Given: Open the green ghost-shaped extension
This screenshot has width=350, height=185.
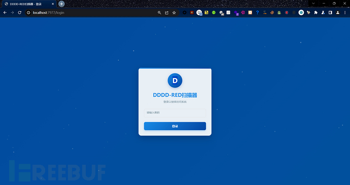Looking at the screenshot, I should 279,13.
